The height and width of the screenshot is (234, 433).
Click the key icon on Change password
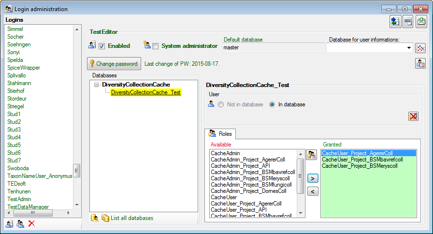pyautogui.click(x=92, y=63)
